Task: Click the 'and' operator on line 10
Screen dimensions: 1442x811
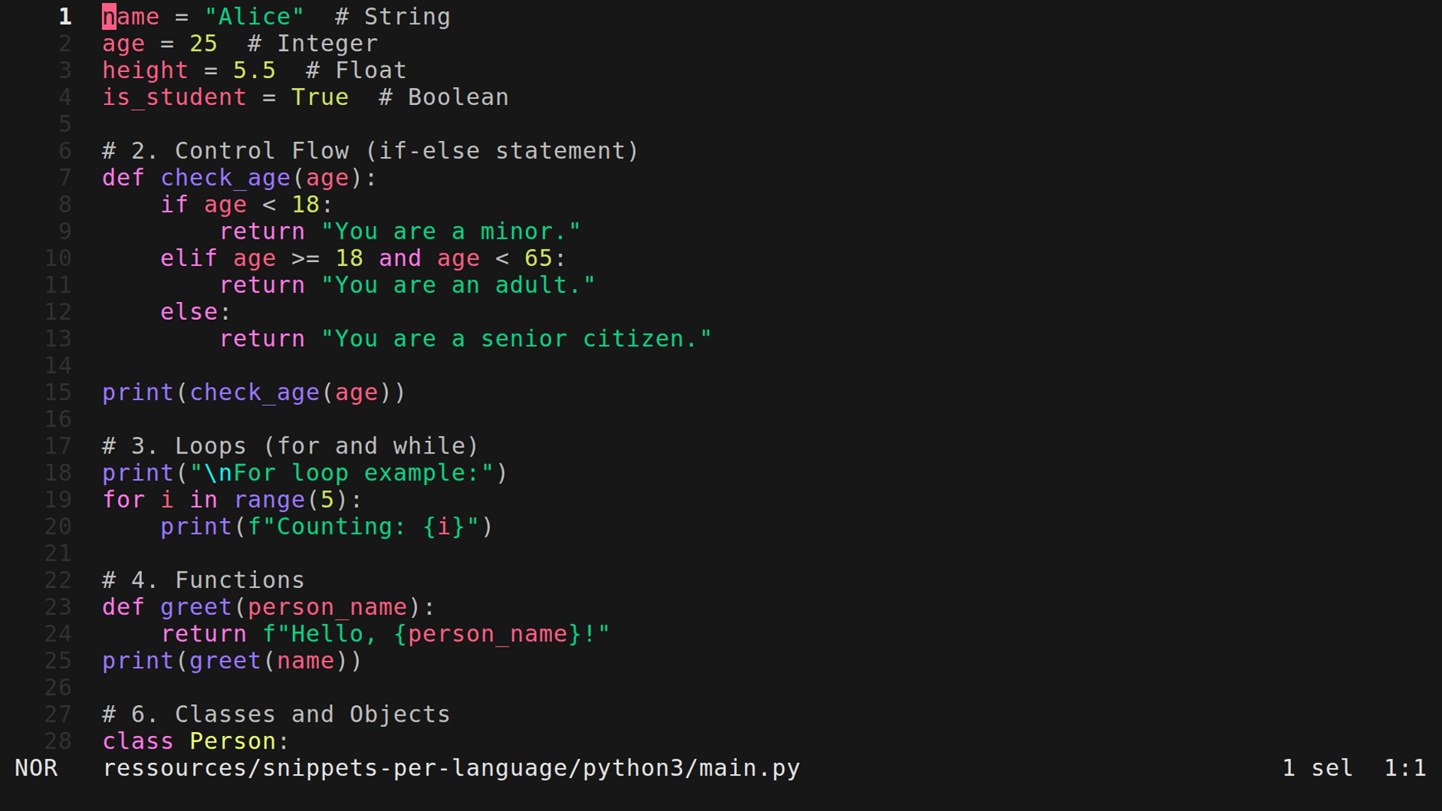Action: click(400, 258)
